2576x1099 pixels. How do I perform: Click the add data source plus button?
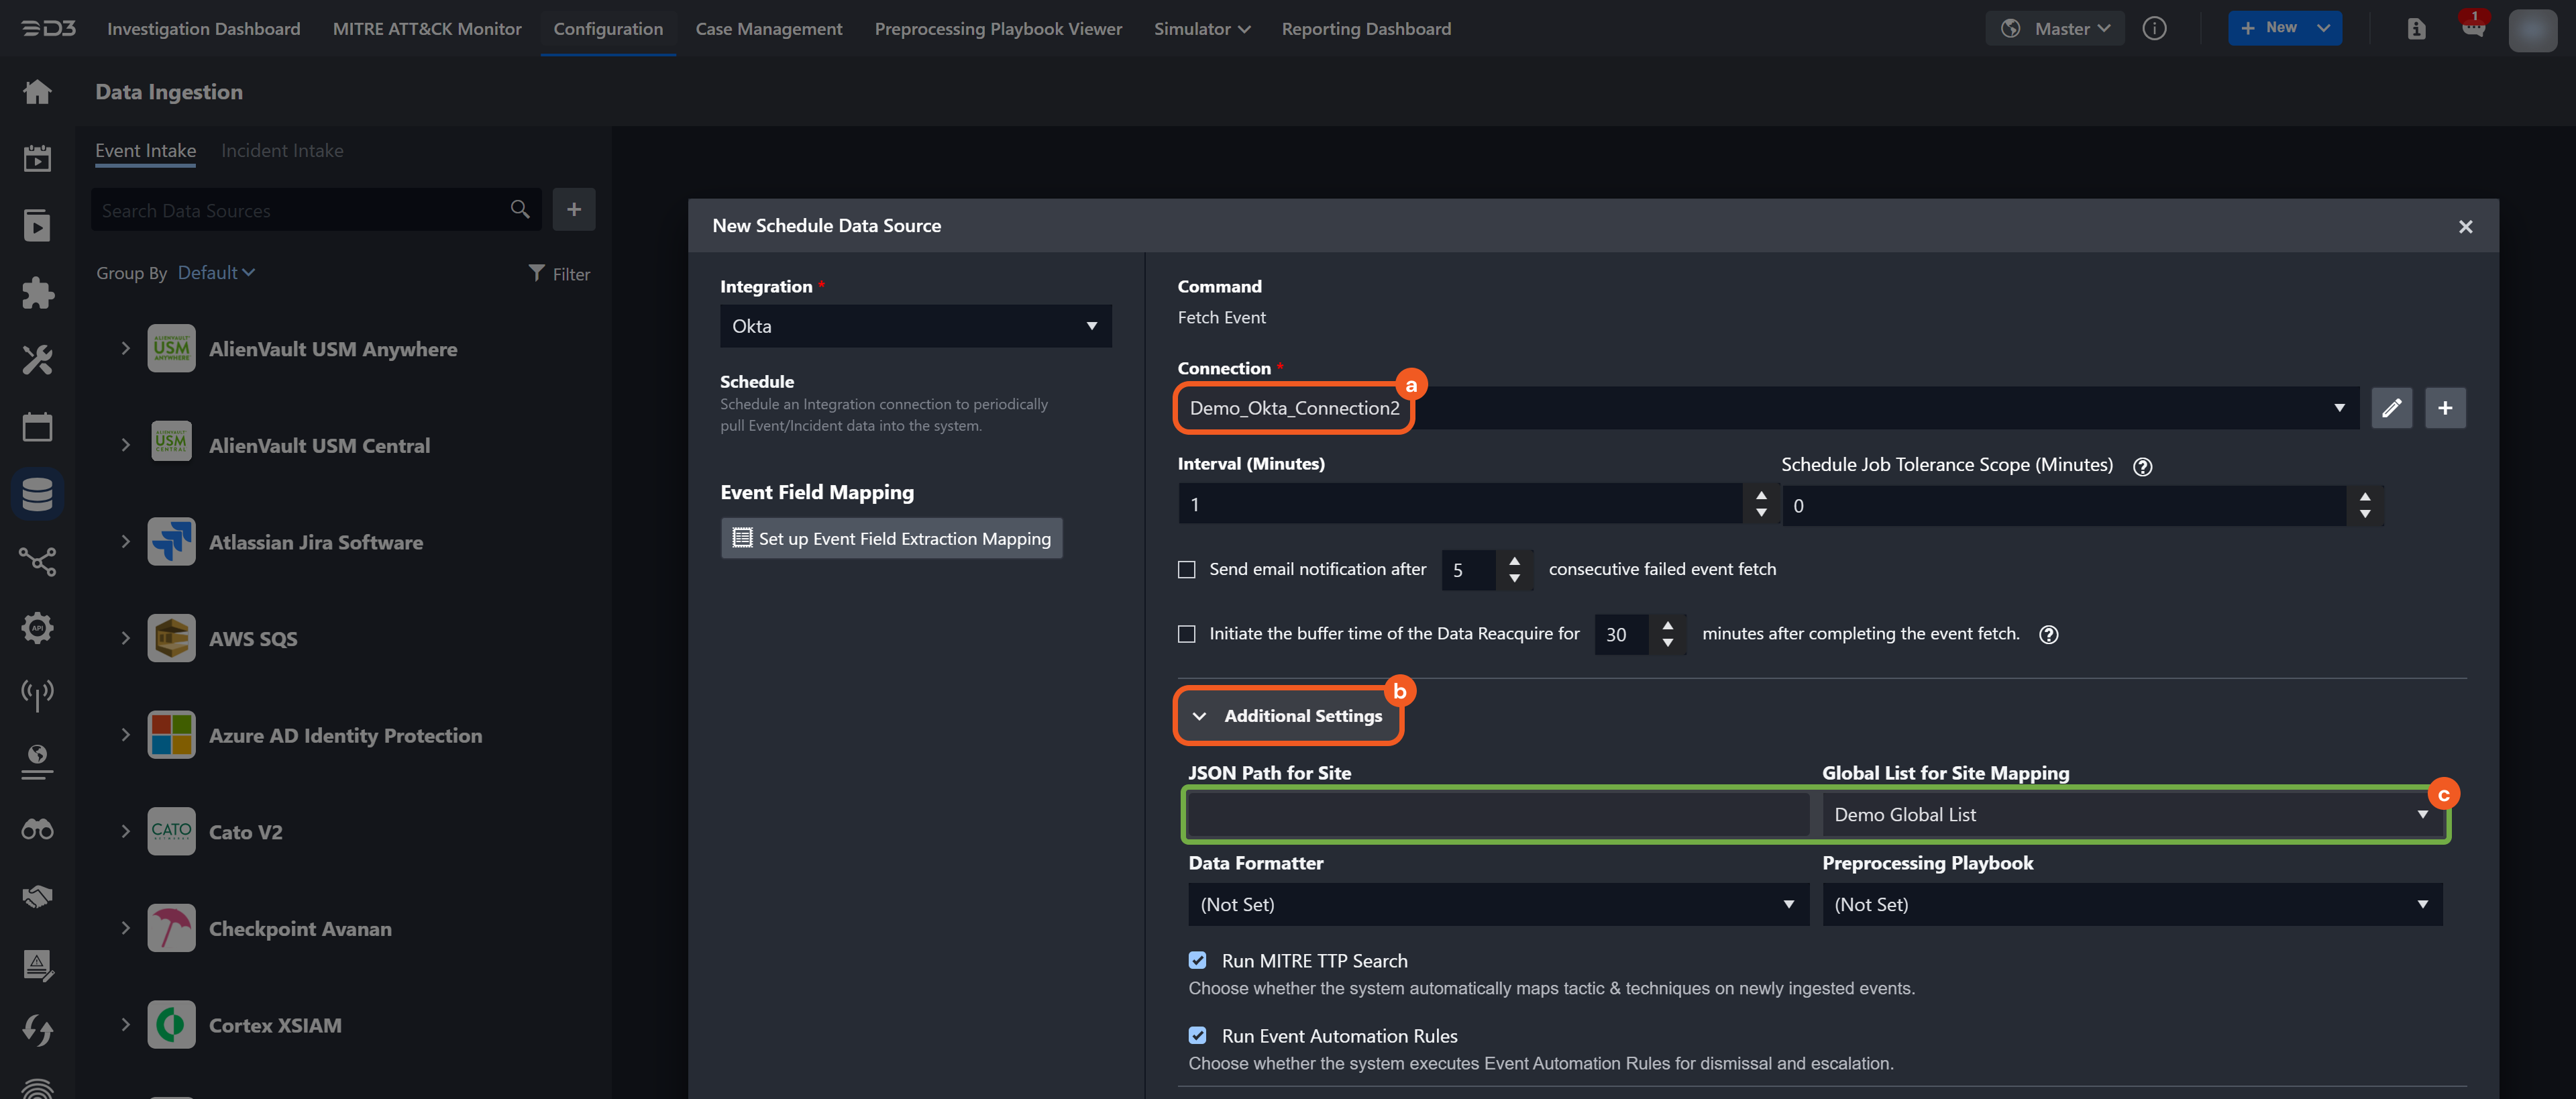tap(573, 209)
